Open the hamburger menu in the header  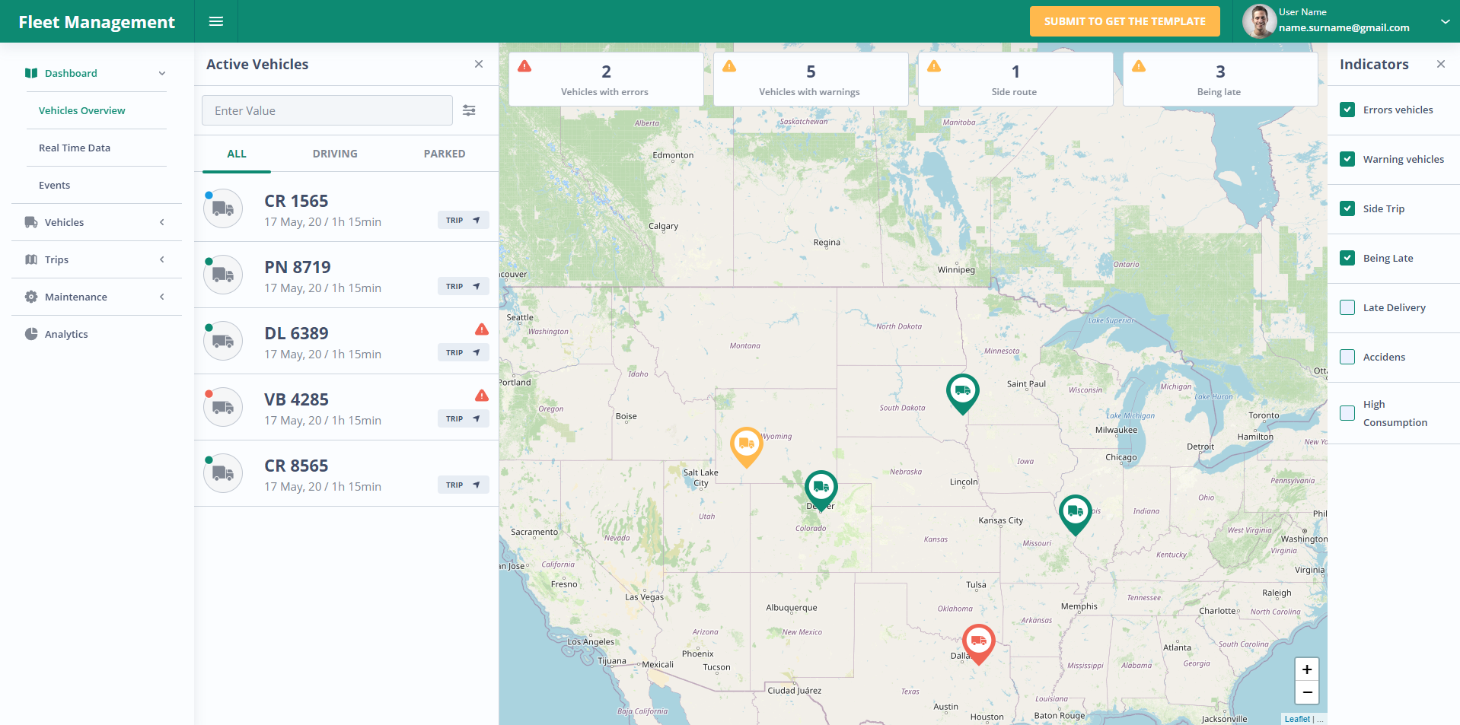click(x=216, y=21)
